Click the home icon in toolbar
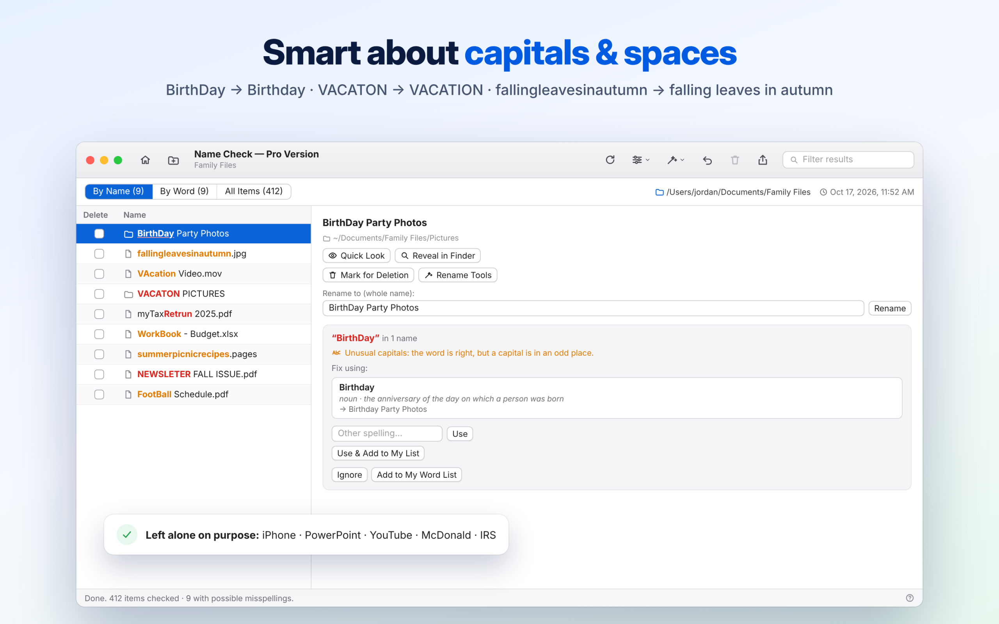Image resolution: width=999 pixels, height=624 pixels. pyautogui.click(x=145, y=160)
